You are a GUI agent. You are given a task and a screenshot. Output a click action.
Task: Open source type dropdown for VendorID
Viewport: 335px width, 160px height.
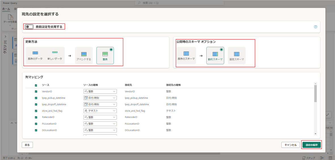pyautogui.click(x=100, y=92)
